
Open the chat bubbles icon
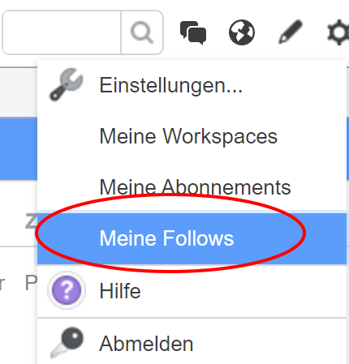point(193,32)
